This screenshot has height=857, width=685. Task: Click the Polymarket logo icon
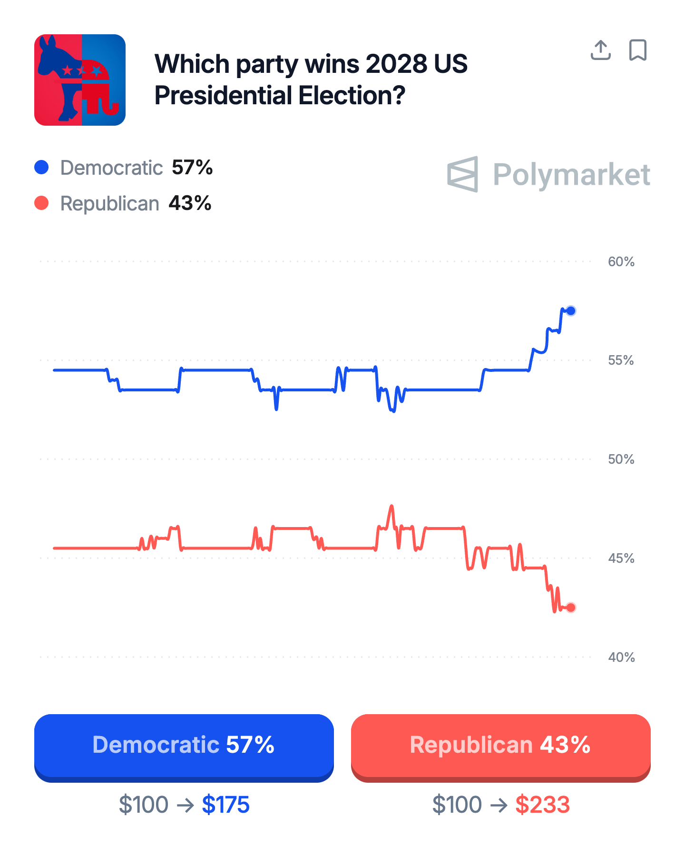point(462,174)
